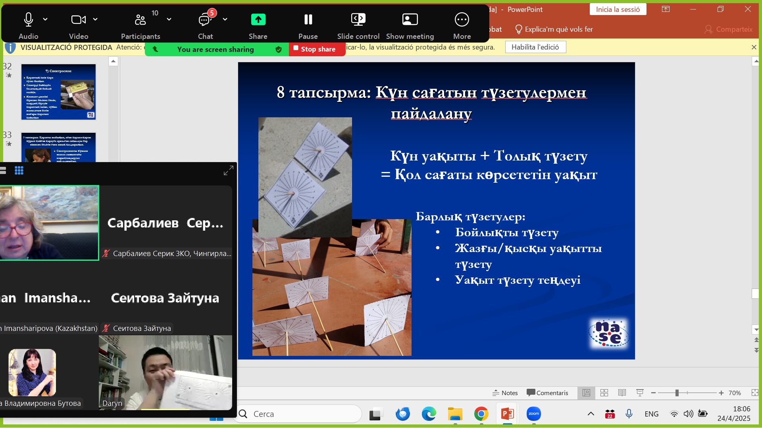762x428 pixels.
Task: Click the green Share icon
Action: 258,20
